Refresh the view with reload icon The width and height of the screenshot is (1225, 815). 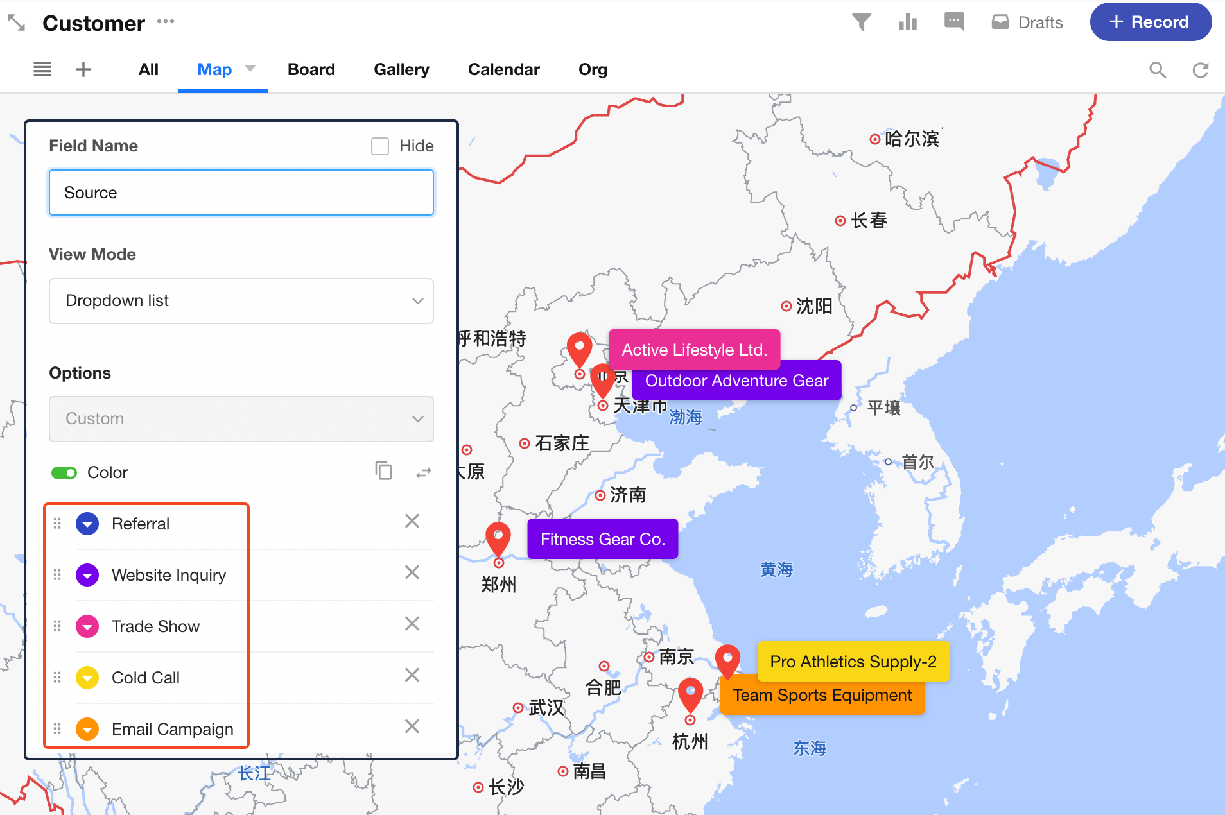coord(1200,70)
